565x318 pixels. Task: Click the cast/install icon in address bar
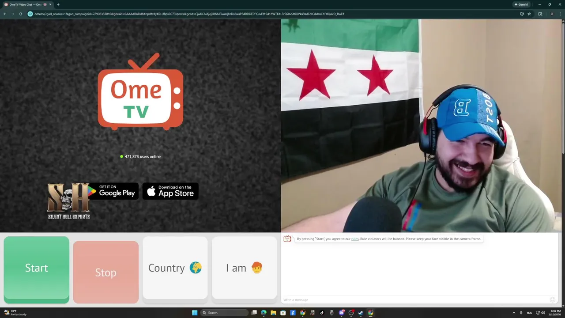click(x=522, y=14)
